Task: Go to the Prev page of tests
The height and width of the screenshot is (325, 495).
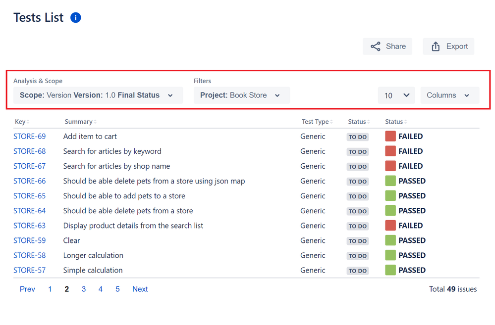Action: tap(27, 289)
